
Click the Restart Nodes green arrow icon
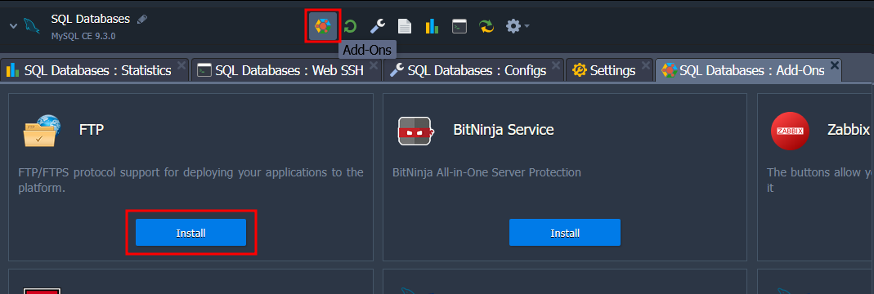click(350, 26)
